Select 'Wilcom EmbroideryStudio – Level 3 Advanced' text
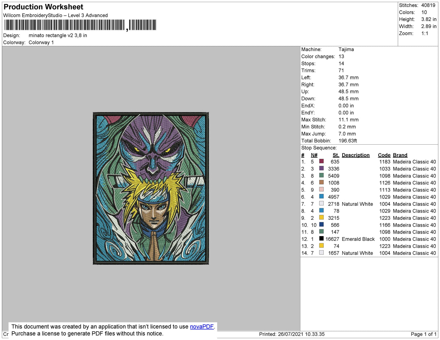 (x=55, y=16)
